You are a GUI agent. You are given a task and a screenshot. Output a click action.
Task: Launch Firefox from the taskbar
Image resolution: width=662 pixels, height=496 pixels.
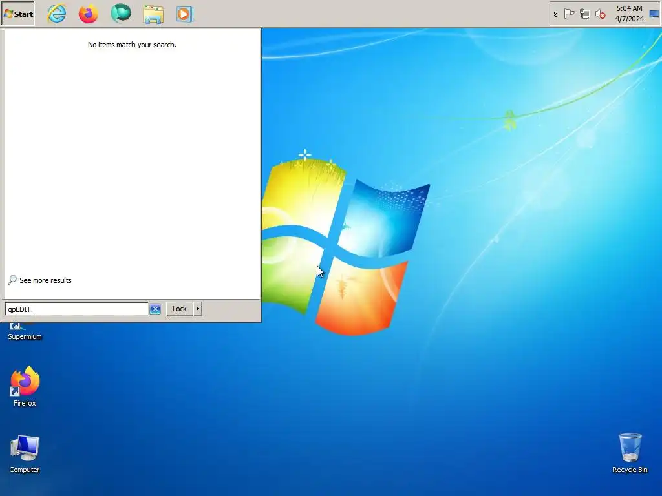88,14
